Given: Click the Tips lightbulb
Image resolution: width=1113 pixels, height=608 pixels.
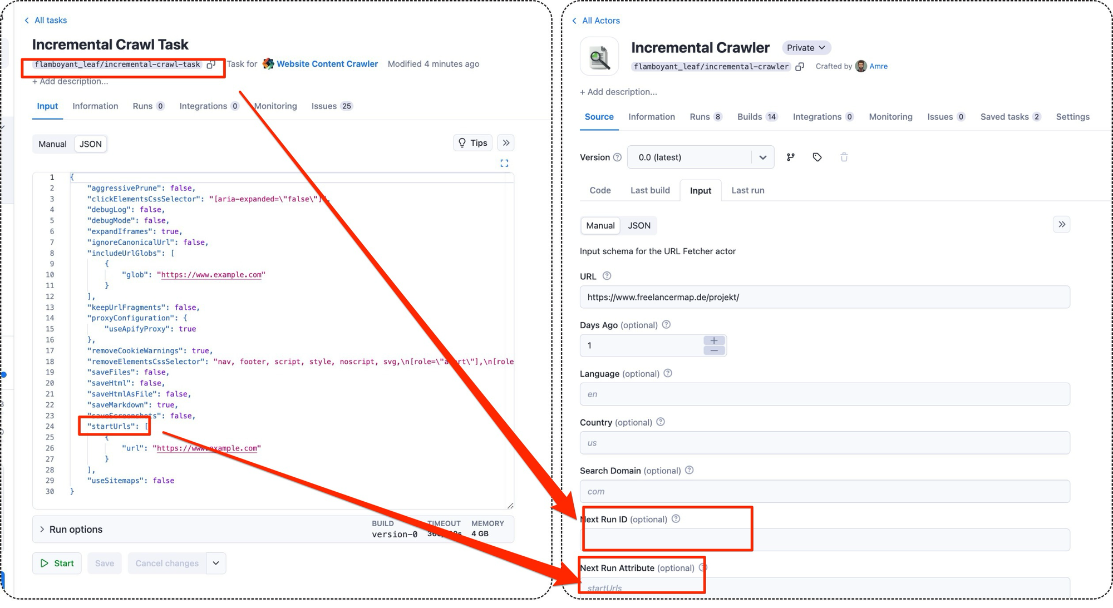Looking at the screenshot, I should click(472, 142).
